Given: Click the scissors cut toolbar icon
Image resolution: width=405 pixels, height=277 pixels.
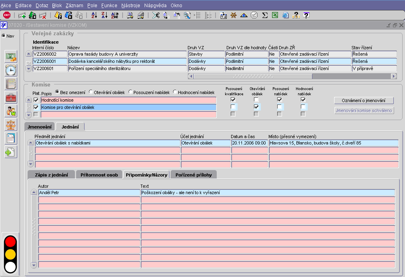Looking at the screenshot, I should (156, 15).
